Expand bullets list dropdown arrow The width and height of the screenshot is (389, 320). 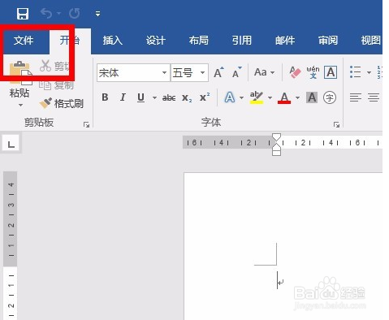pyautogui.click(x=369, y=72)
